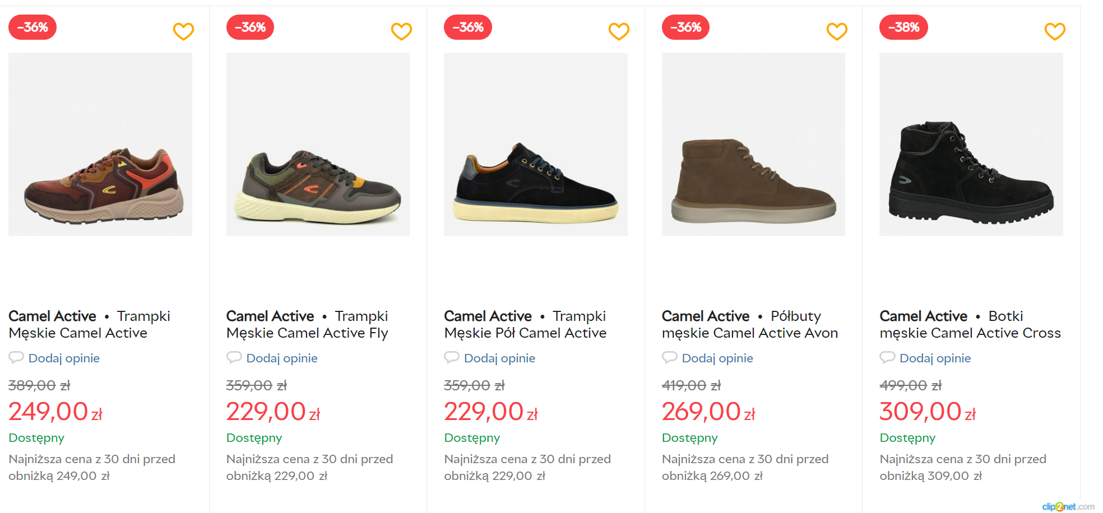This screenshot has width=1103, height=513.
Task: Click speech bubble icon under first product
Action: pyautogui.click(x=16, y=357)
